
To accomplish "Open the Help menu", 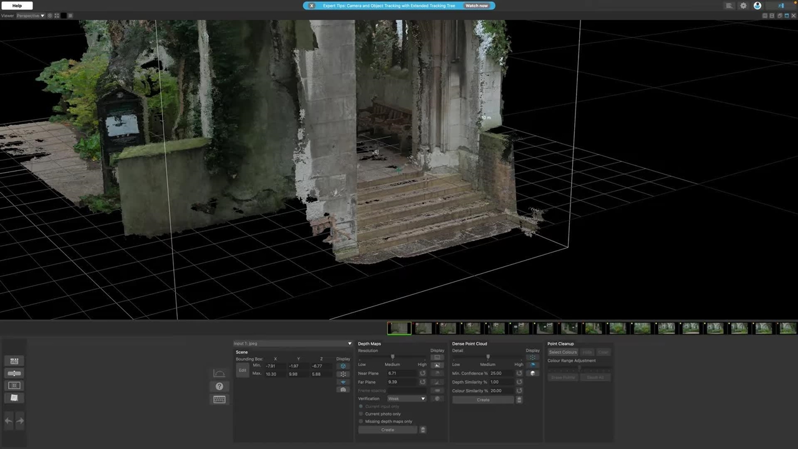I will coord(17,6).
